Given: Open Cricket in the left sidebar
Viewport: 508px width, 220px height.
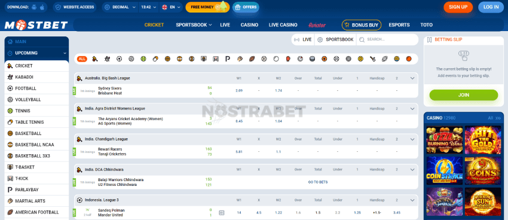Looking at the screenshot, I should (36, 66).
